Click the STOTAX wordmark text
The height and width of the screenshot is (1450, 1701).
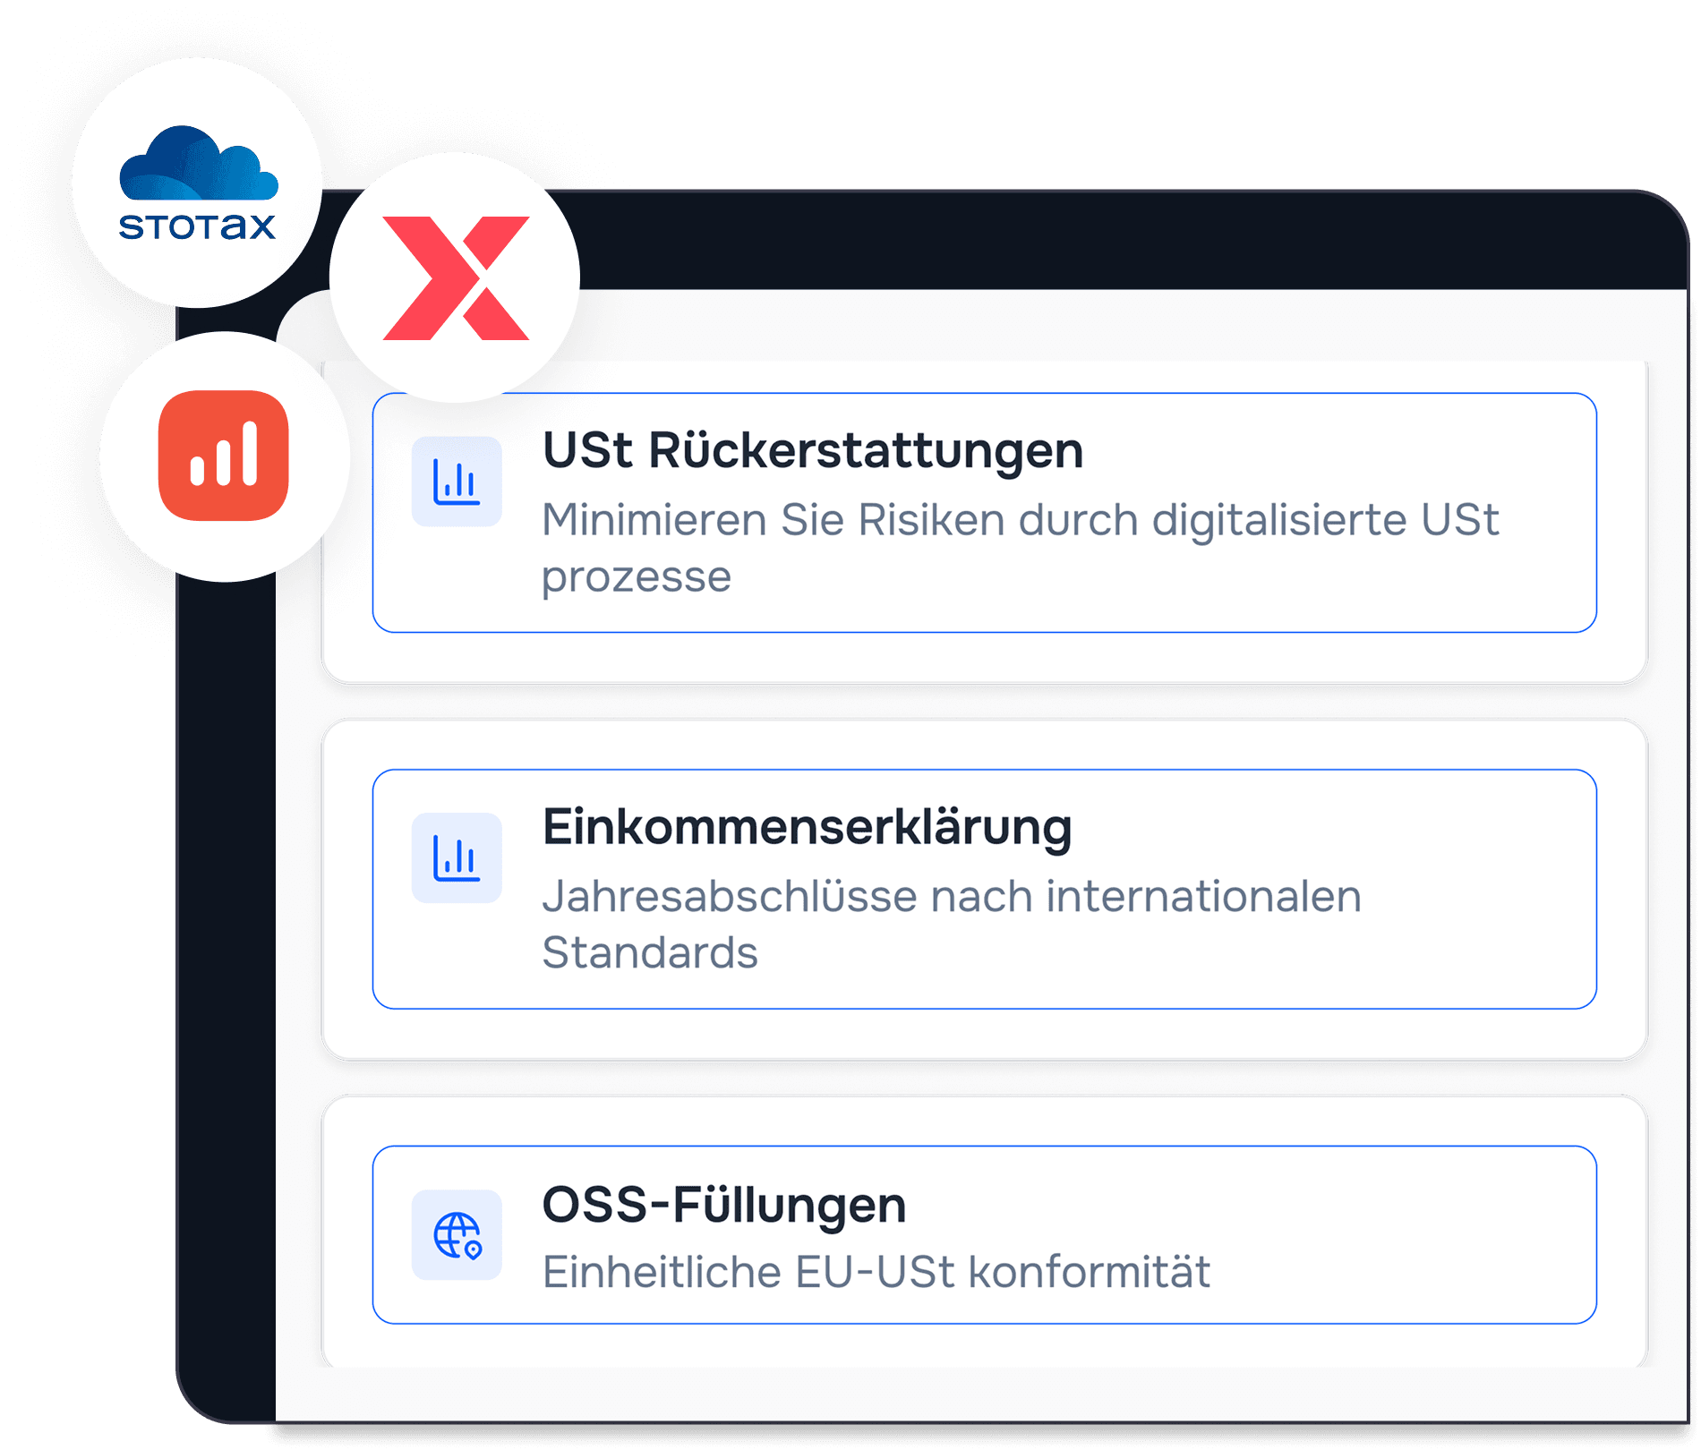click(198, 226)
